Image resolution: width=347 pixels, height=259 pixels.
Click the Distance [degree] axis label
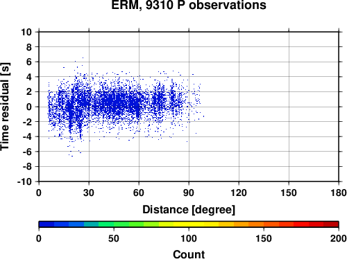(x=189, y=210)
